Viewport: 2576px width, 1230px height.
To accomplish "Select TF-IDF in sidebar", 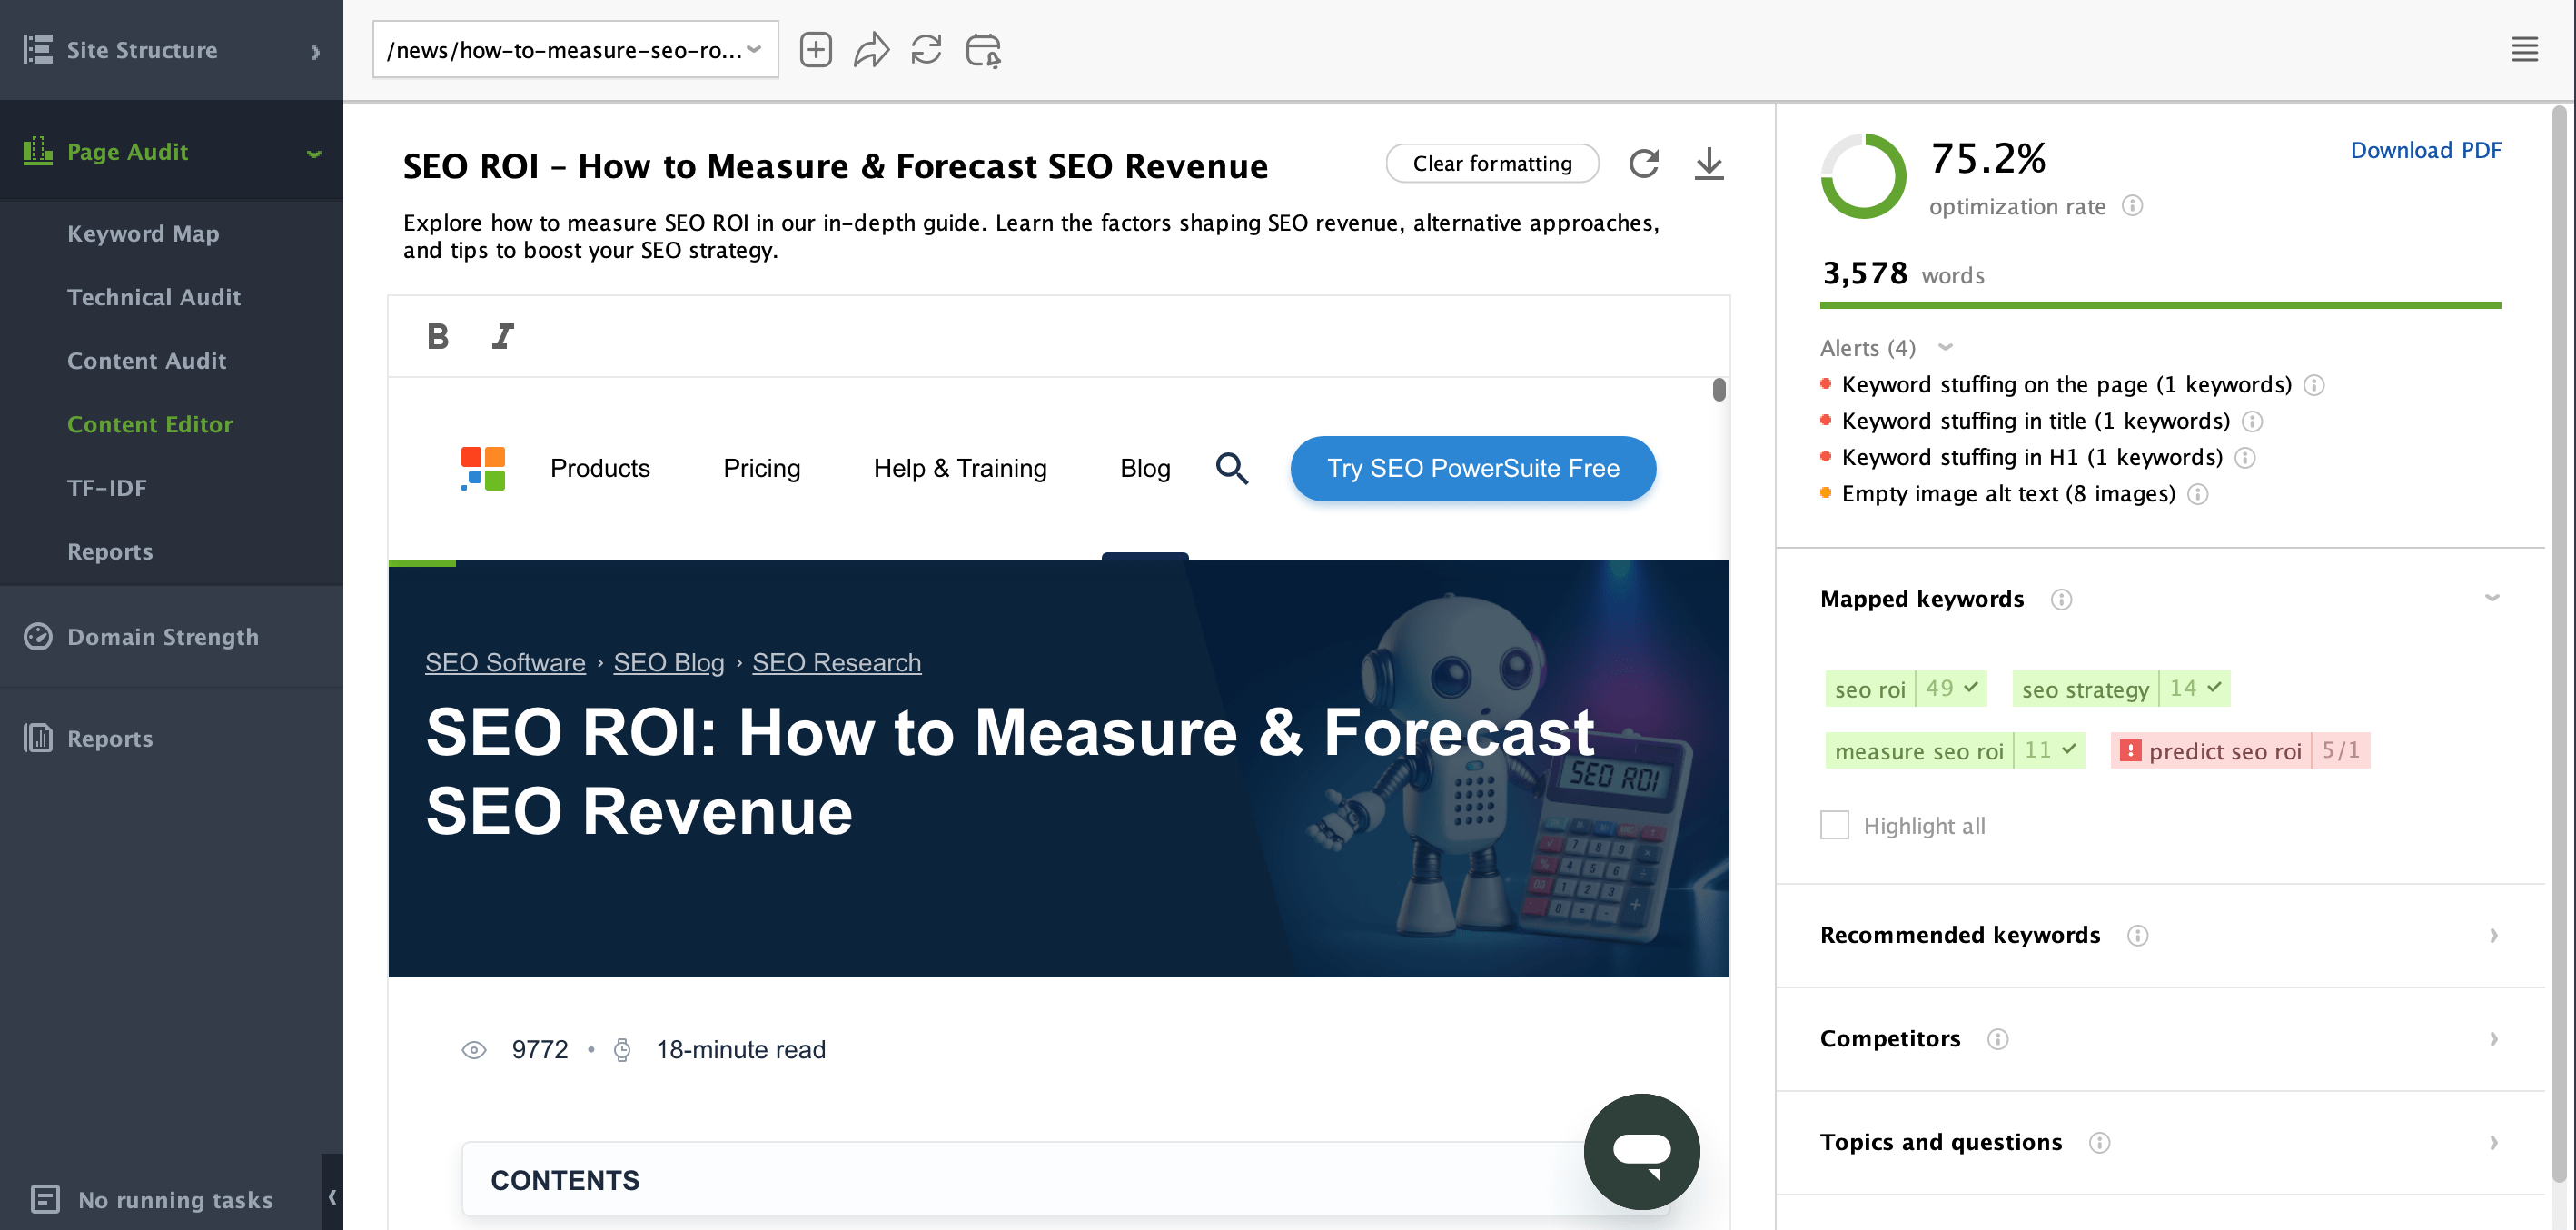I will tap(107, 488).
